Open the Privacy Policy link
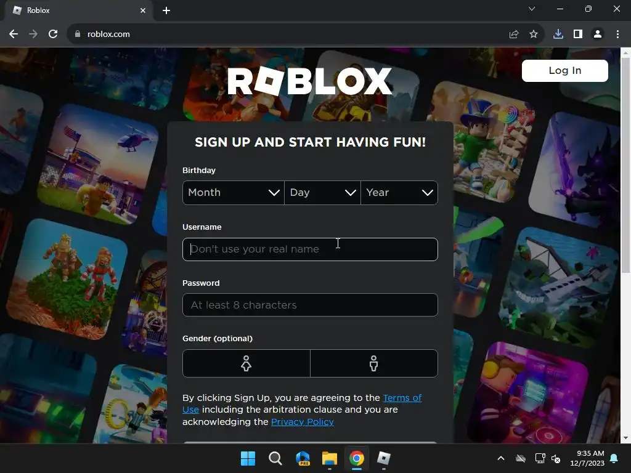Screen dimensions: 631x473 [x=302, y=422]
